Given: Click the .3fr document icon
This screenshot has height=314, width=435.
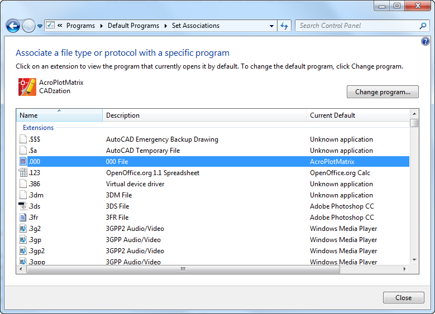Looking at the screenshot, I should coord(23,218).
